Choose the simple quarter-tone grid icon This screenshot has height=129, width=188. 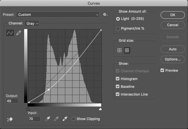tap(120, 50)
